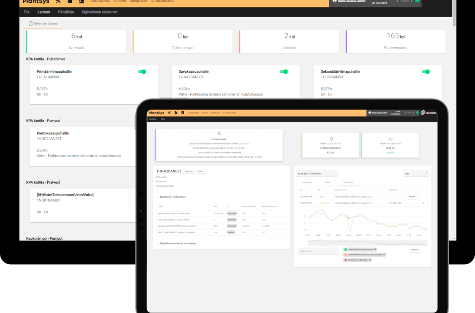Open the Digitaalinen kaksonen tab
The height and width of the screenshot is (313, 475).
click(x=99, y=12)
